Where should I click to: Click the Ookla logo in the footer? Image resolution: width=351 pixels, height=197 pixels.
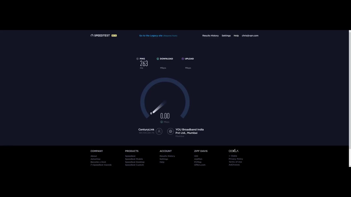click(x=234, y=151)
